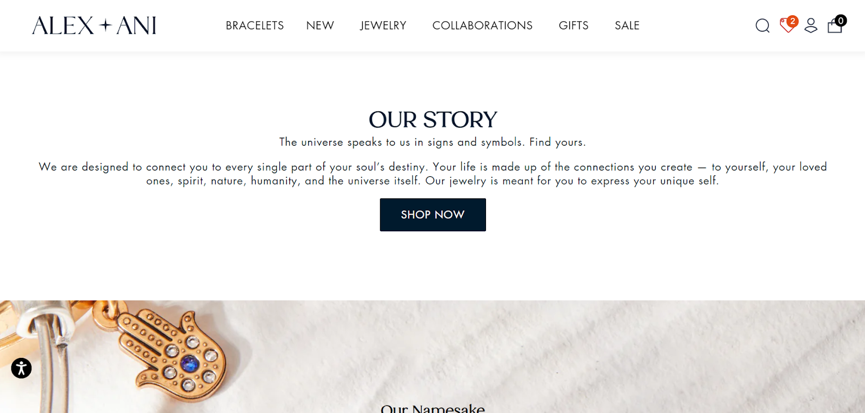Open the accessibility widget icon
Viewport: 865px width, 413px height.
(x=21, y=368)
